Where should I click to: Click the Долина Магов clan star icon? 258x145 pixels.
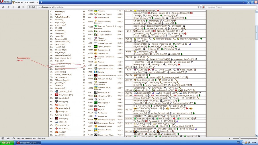click(x=95, y=17)
